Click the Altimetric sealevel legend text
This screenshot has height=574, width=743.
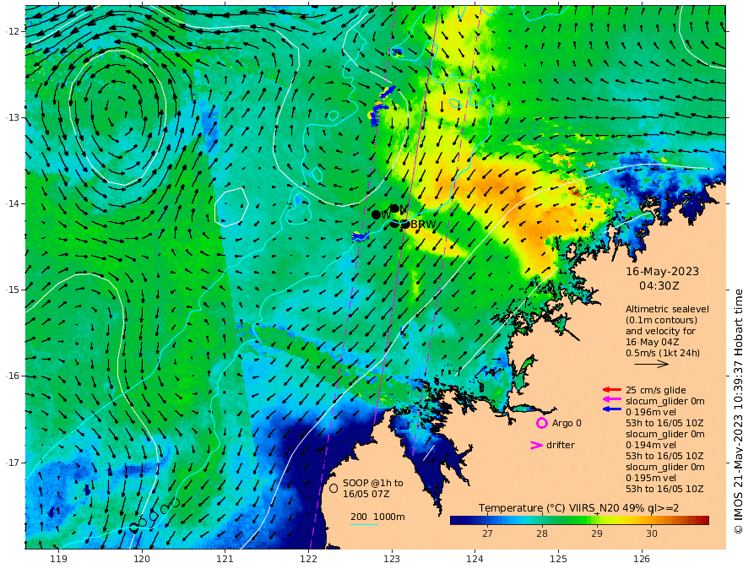[667, 309]
